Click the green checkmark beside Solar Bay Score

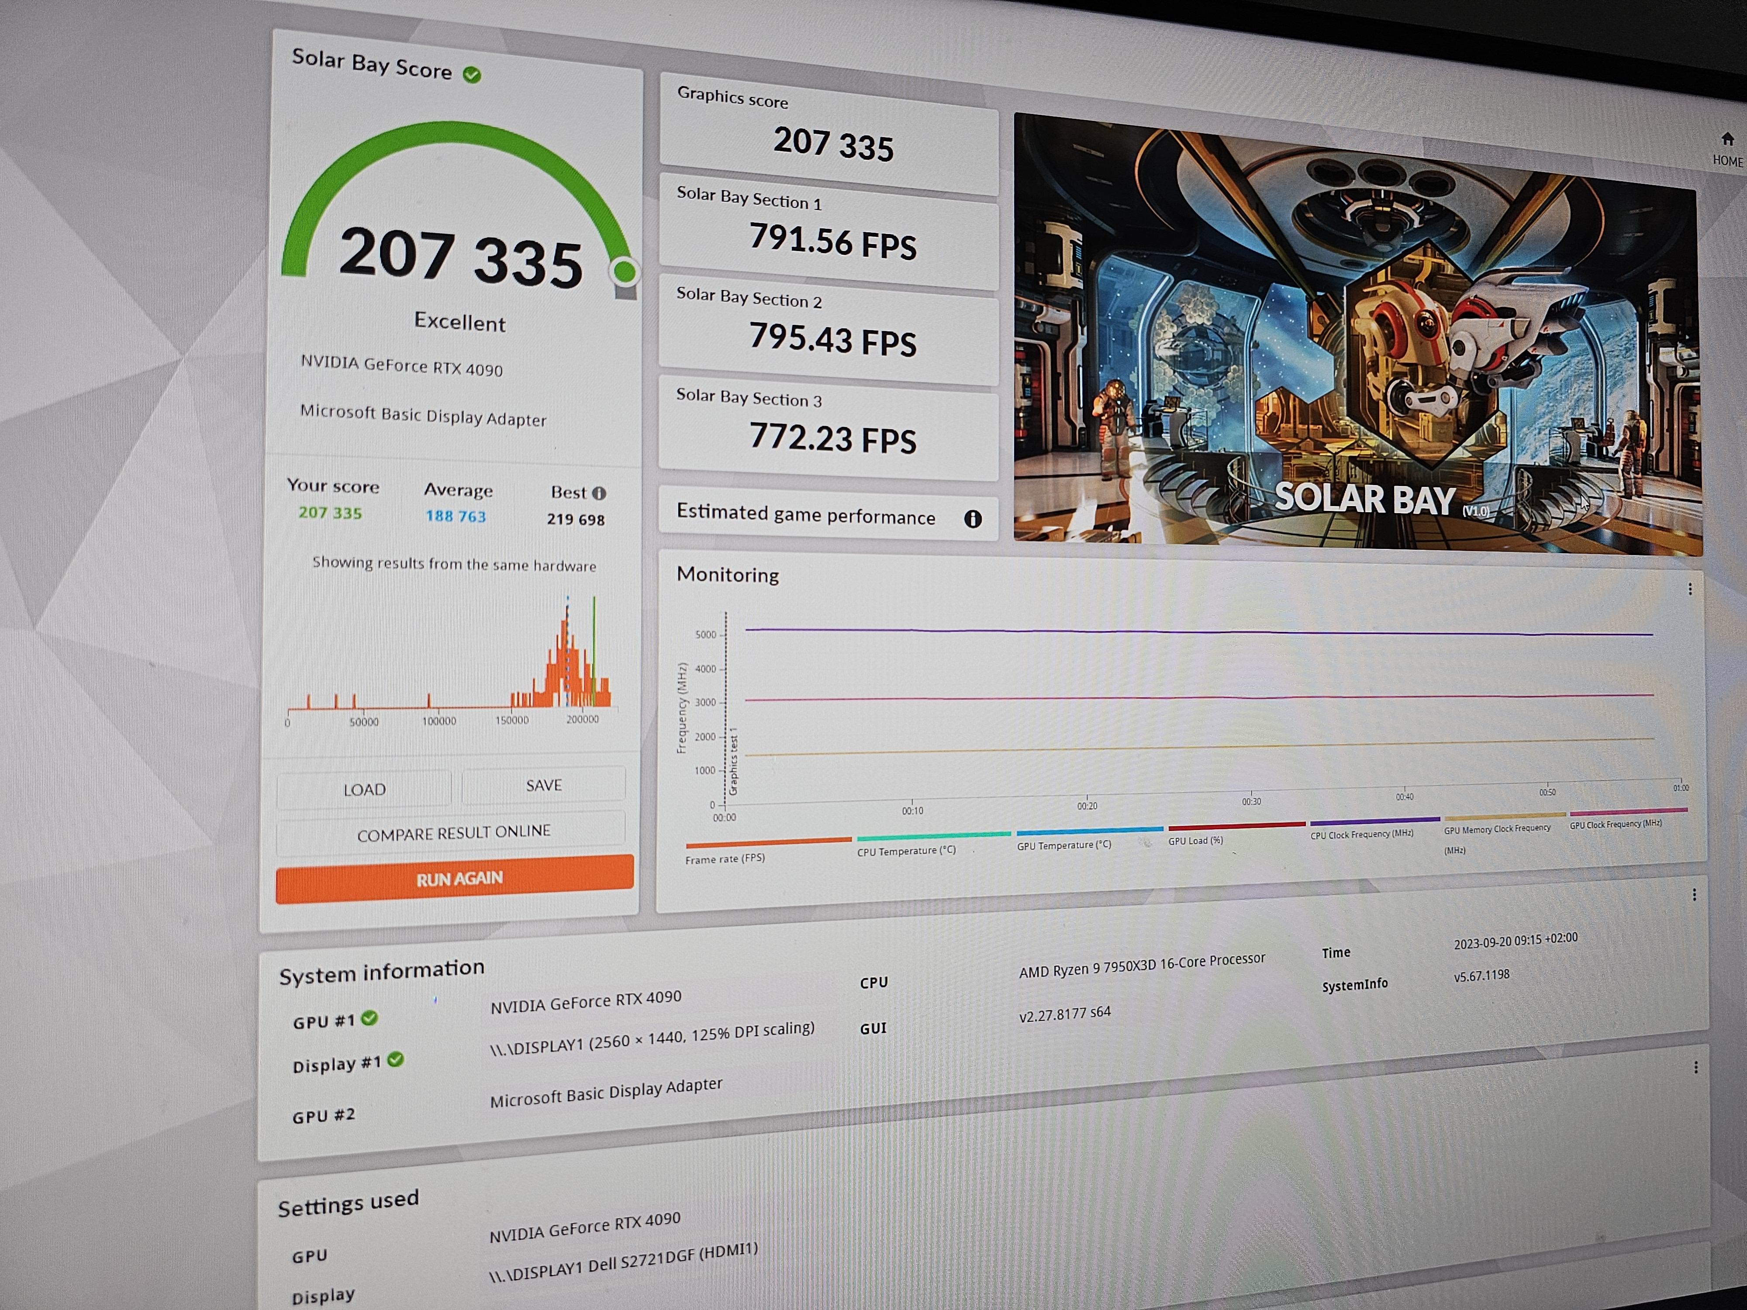pyautogui.click(x=472, y=75)
